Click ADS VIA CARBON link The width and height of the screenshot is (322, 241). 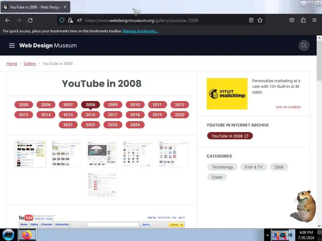[288, 107]
